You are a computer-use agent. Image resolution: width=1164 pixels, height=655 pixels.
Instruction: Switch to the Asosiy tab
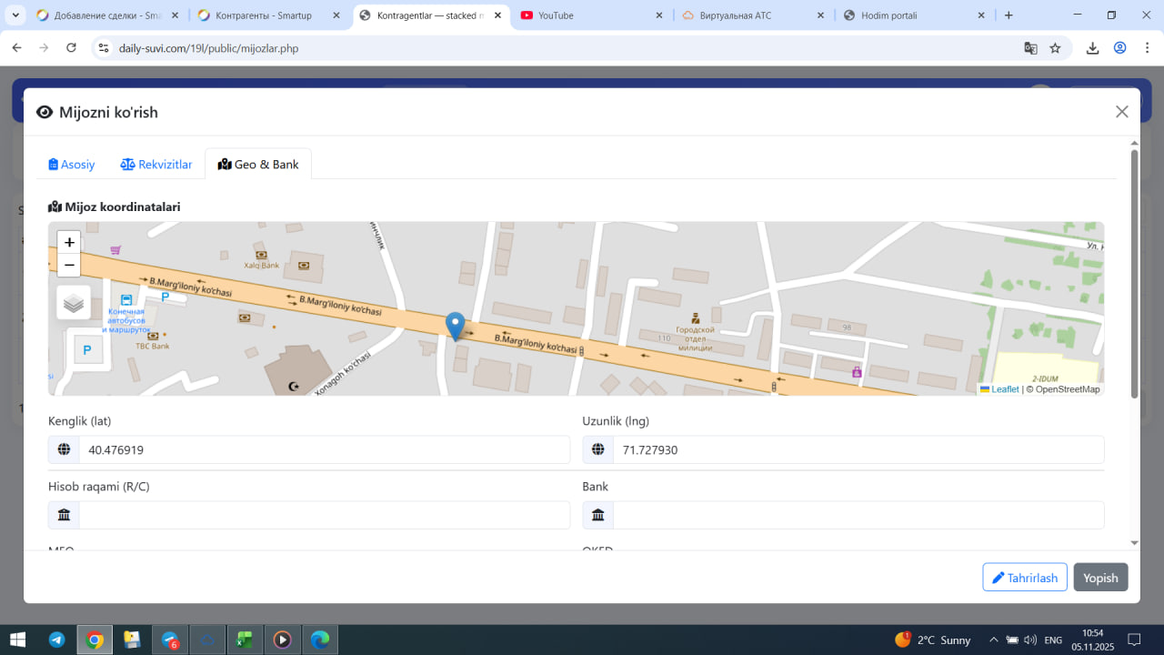pos(72,165)
